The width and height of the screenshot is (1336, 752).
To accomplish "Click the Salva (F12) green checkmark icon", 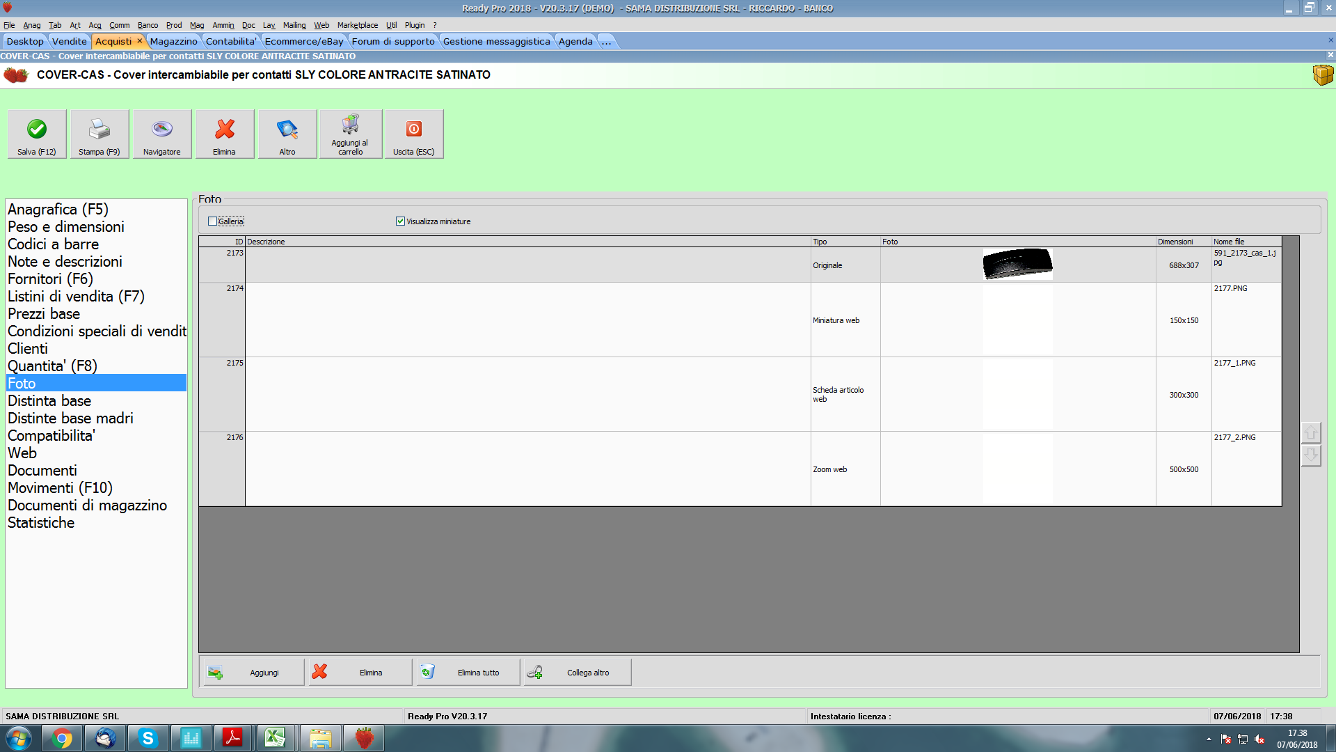I will click(x=37, y=130).
